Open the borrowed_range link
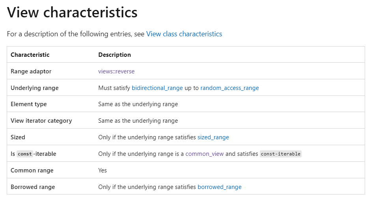Viewport: 371px width, 202px height. (x=219, y=187)
